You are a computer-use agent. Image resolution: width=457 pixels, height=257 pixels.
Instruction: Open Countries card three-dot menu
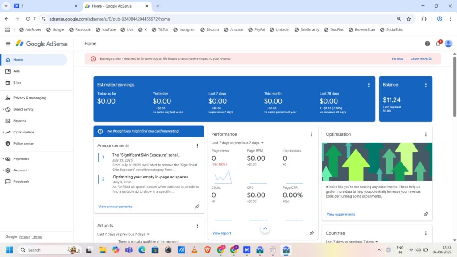click(x=426, y=233)
